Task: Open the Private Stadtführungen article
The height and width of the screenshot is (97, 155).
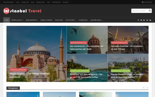Action: pyautogui.click(x=128, y=76)
